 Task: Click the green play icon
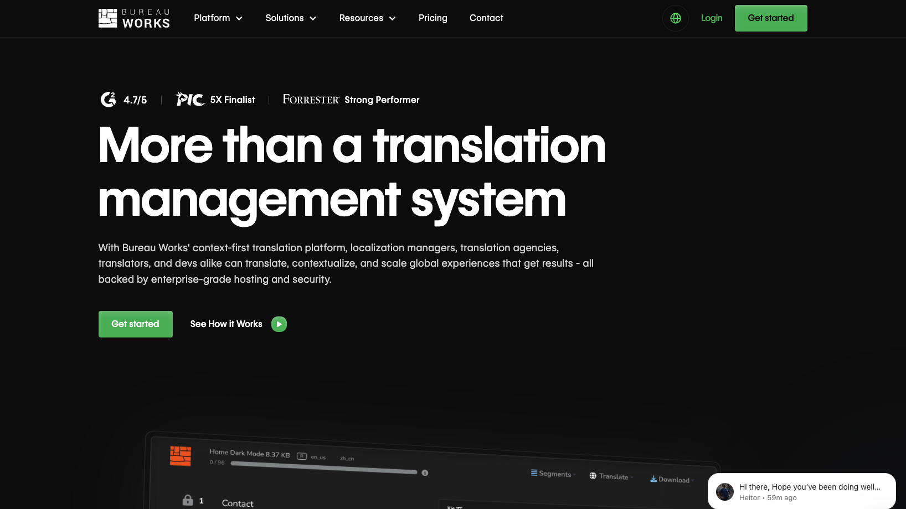[279, 324]
